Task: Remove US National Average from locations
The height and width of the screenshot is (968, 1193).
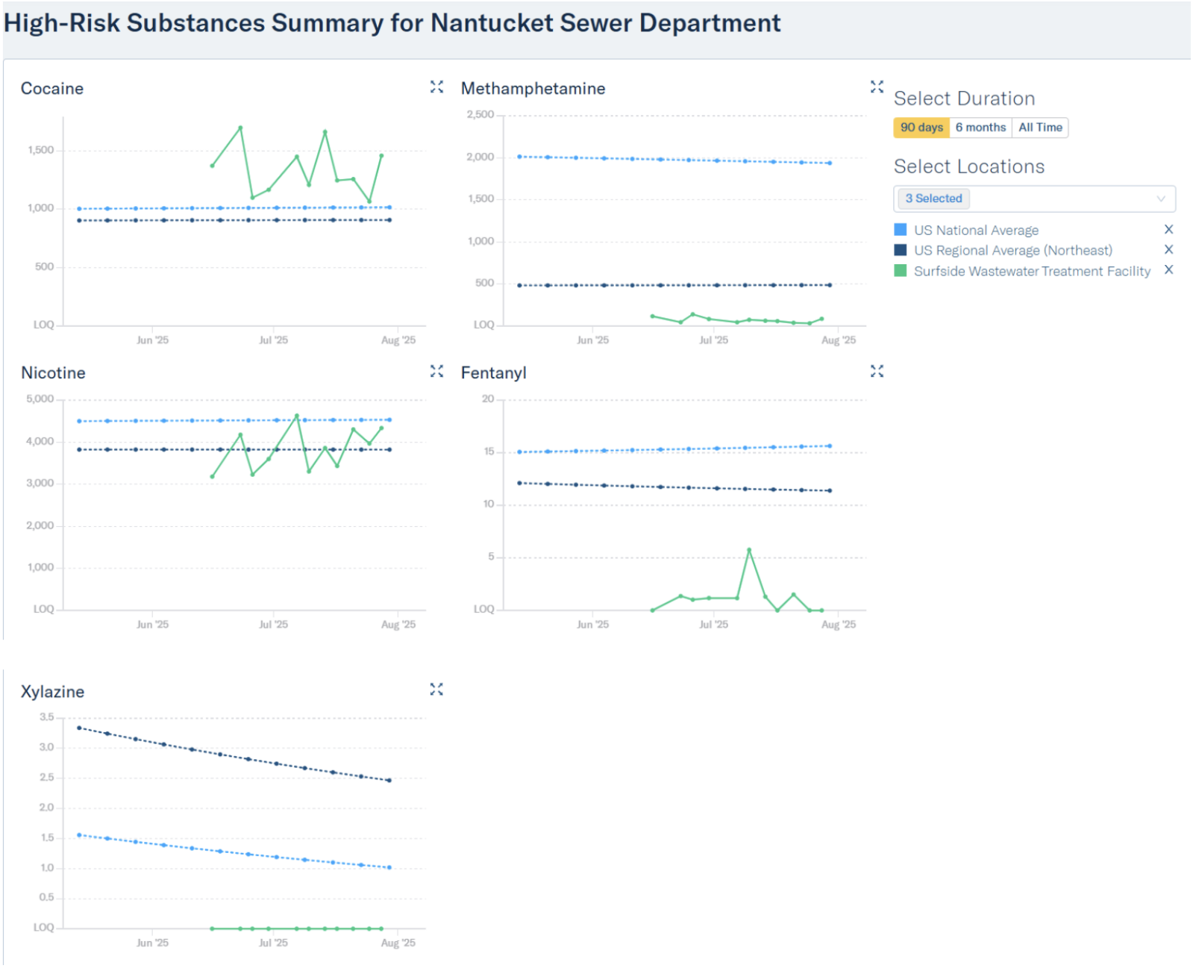Action: (1168, 230)
